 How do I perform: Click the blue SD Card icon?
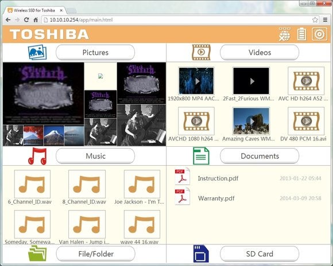pos(201,254)
